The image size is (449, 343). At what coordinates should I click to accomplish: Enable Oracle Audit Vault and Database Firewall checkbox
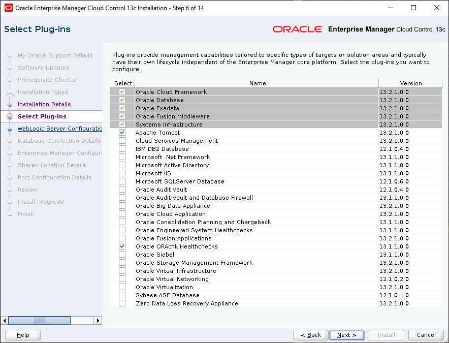pyautogui.click(x=122, y=198)
